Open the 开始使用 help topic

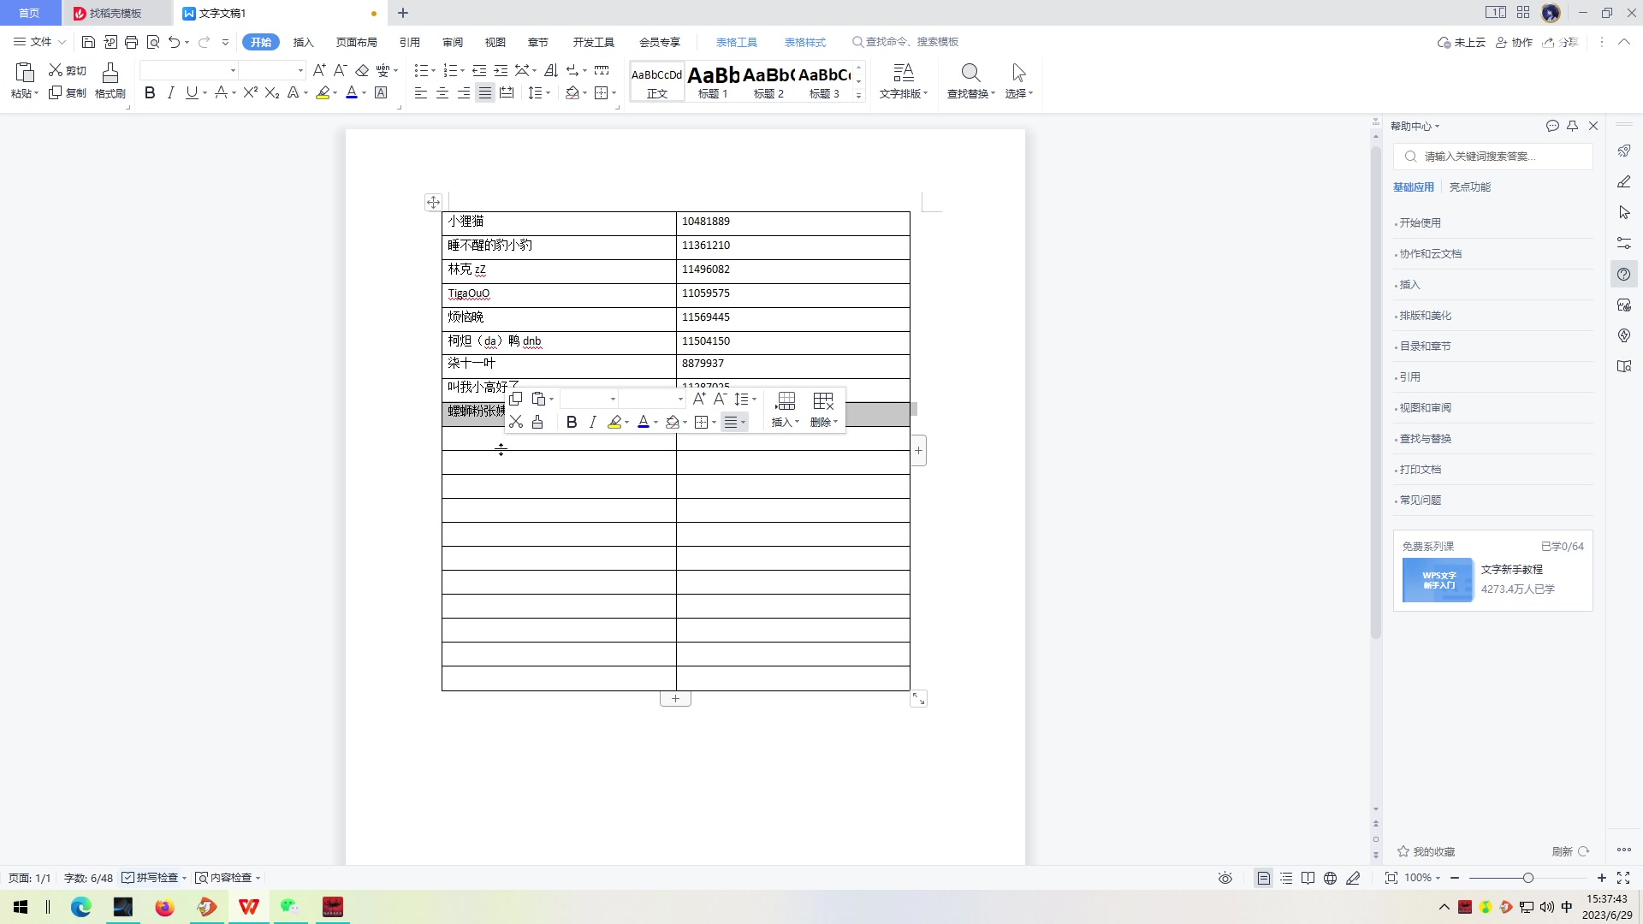point(1420,223)
